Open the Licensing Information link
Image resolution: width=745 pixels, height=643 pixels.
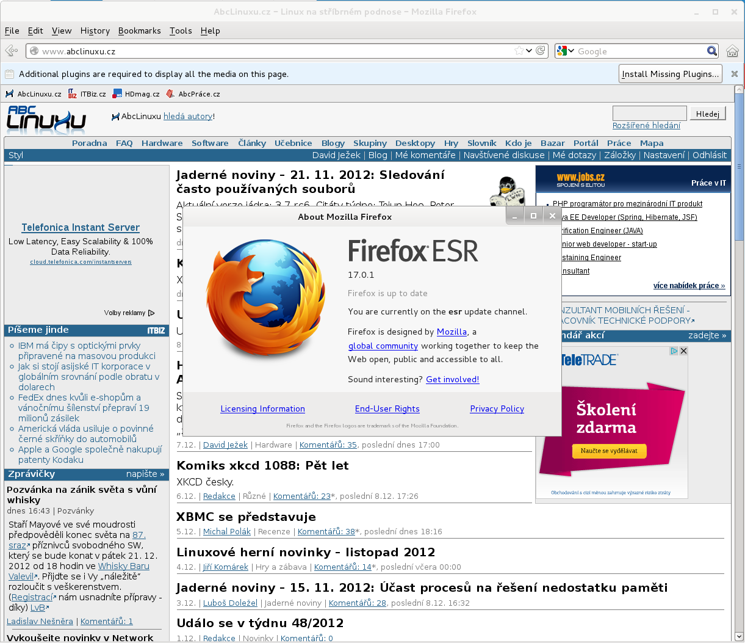tap(262, 409)
